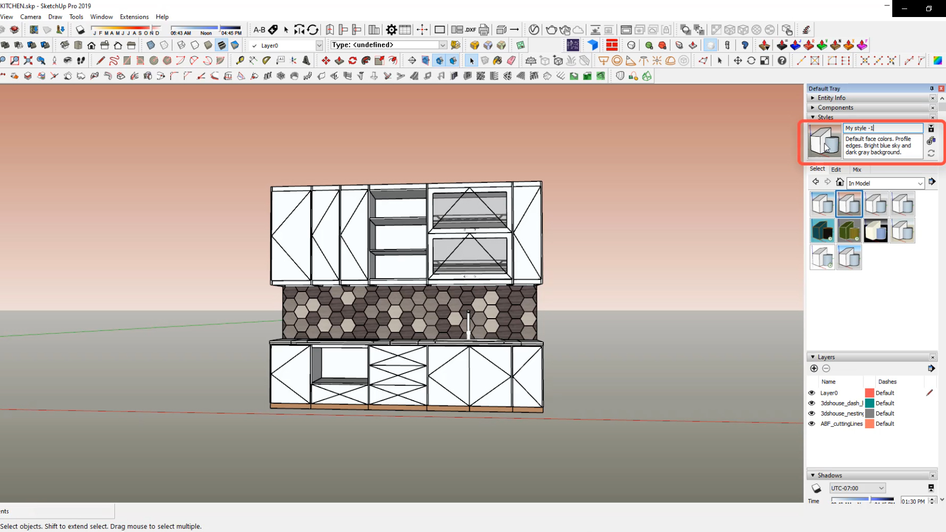Hide the 3dshouse_nesting layer eye icon
The height and width of the screenshot is (532, 946).
coord(812,413)
